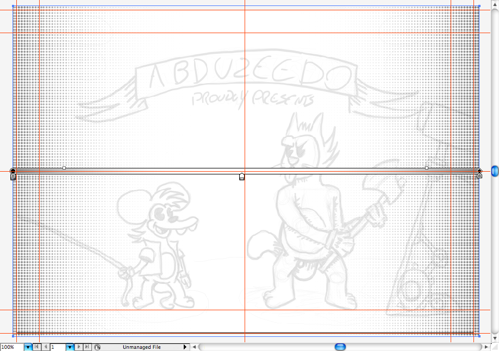Go to the previous artboard

(46, 347)
